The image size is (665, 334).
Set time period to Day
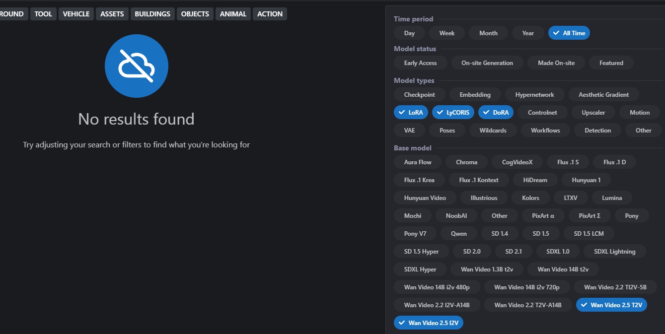[409, 33]
